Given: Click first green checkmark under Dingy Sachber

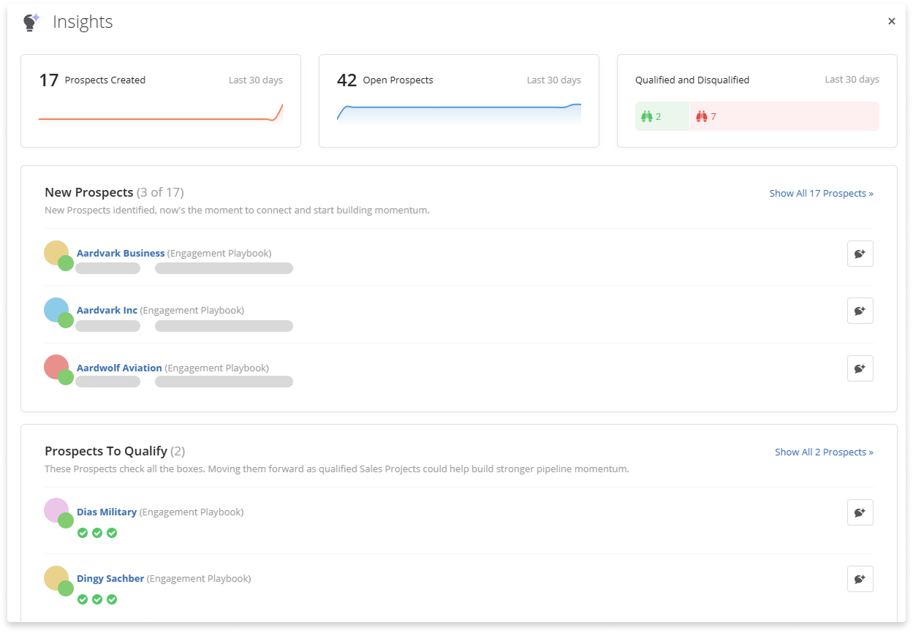Looking at the screenshot, I should pyautogui.click(x=83, y=599).
